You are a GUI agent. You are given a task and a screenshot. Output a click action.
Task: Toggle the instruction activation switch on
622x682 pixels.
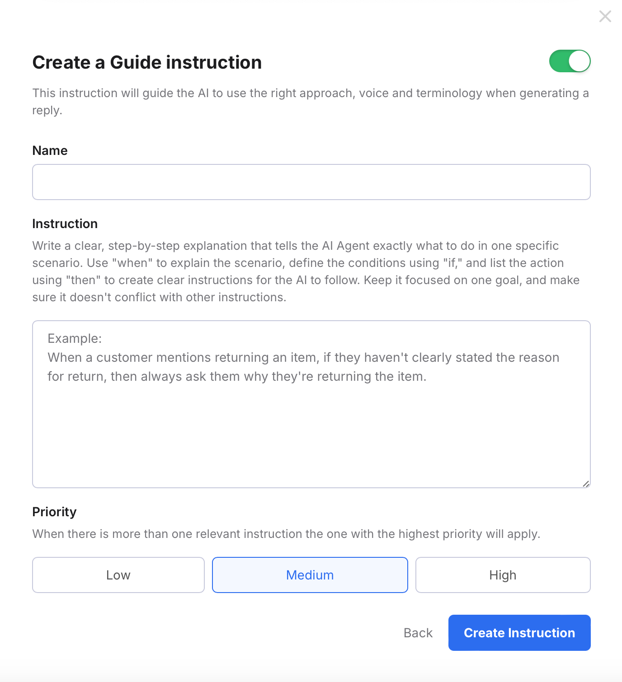[570, 61]
